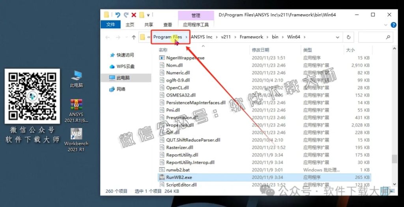This screenshot has height=207, width=404.
Task: Expand the chevron after Framework breadcrumb
Action: [x=267, y=37]
